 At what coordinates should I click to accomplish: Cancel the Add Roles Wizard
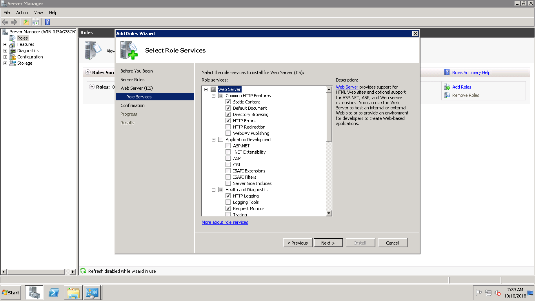coord(393,243)
